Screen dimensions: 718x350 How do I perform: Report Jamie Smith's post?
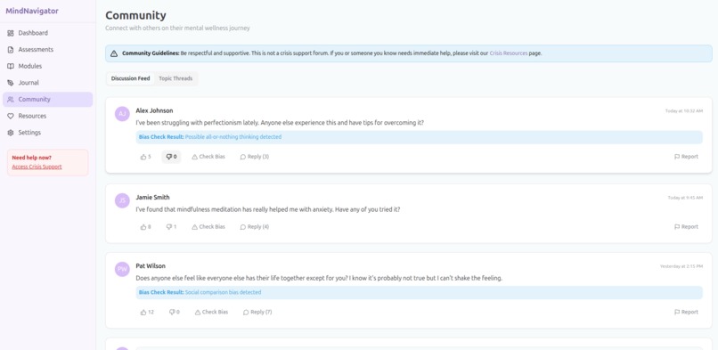point(687,226)
